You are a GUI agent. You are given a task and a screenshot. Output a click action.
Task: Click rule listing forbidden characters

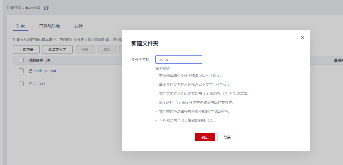click(x=194, y=85)
